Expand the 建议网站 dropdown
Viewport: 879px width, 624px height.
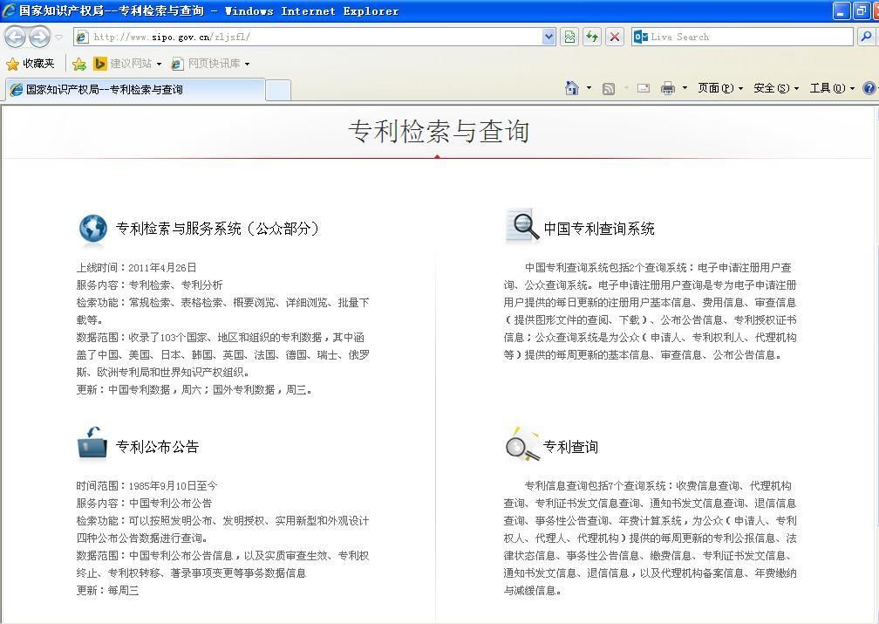pos(159,64)
